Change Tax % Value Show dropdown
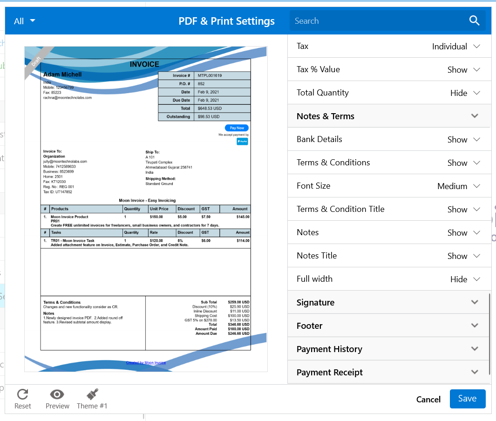Screen dimensions: 496x421 tap(463, 69)
